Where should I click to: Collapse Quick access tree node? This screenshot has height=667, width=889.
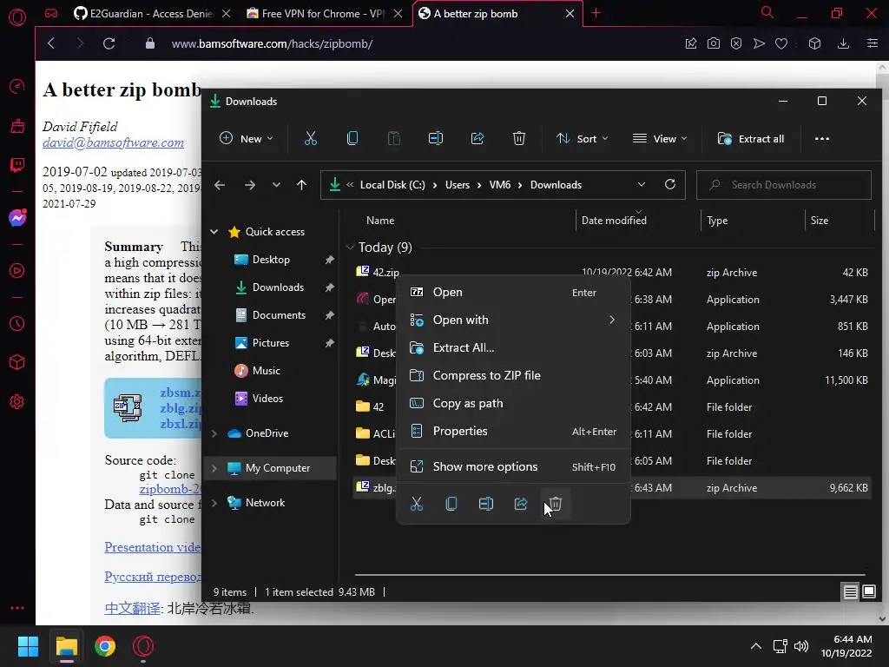(x=214, y=231)
